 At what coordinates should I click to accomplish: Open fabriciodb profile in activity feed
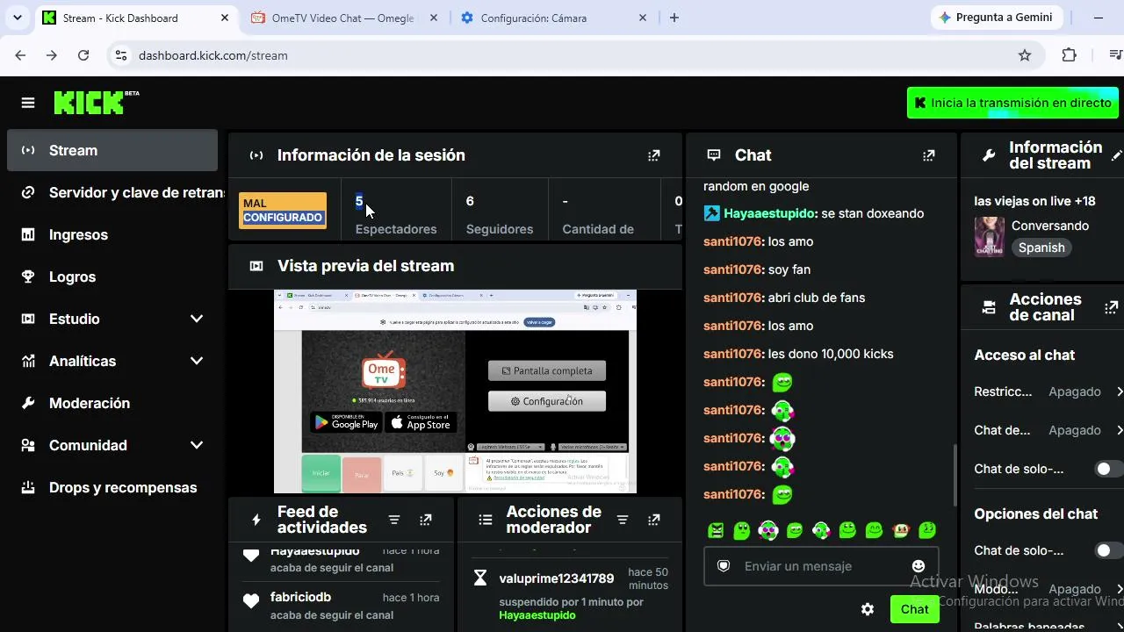click(300, 597)
